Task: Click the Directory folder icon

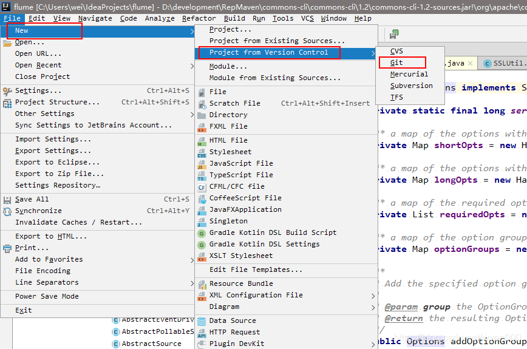Action: [x=202, y=115]
